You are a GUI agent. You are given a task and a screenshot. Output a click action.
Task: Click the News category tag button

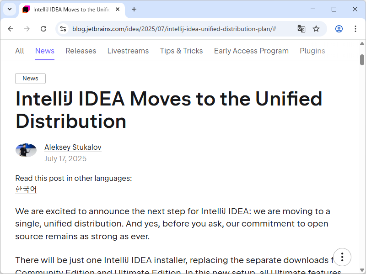point(30,79)
